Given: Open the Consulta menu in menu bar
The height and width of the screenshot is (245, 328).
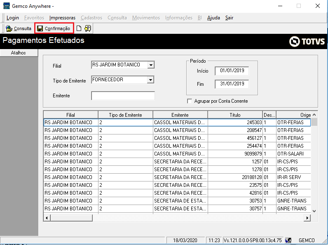Looking at the screenshot, I should 117,18.
